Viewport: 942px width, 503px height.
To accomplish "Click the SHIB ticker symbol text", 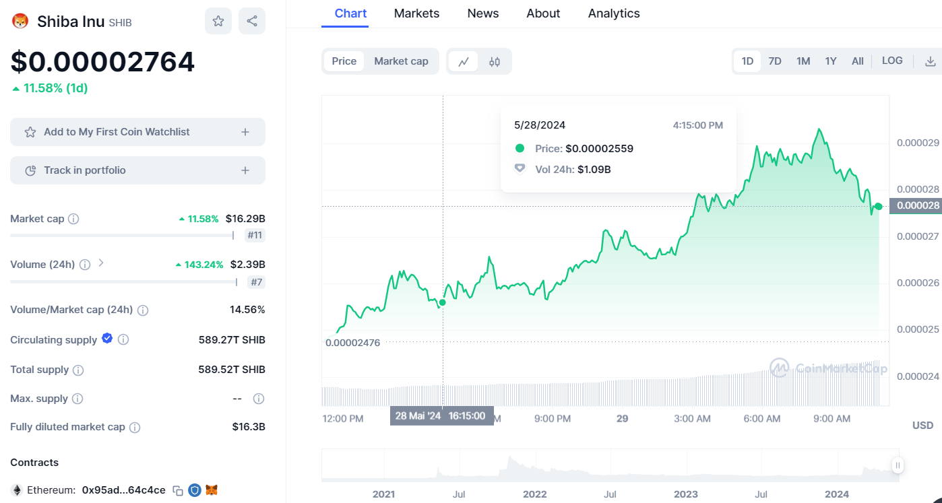I will 120,23.
